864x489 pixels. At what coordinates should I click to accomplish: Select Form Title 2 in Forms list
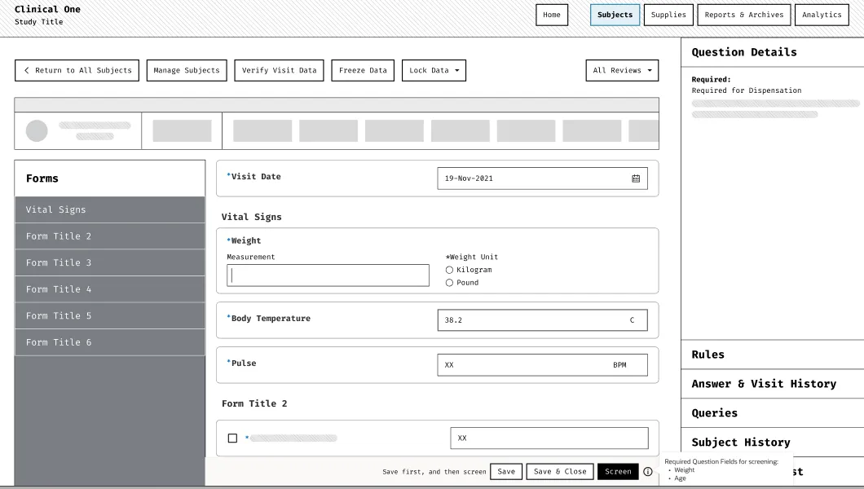110,236
